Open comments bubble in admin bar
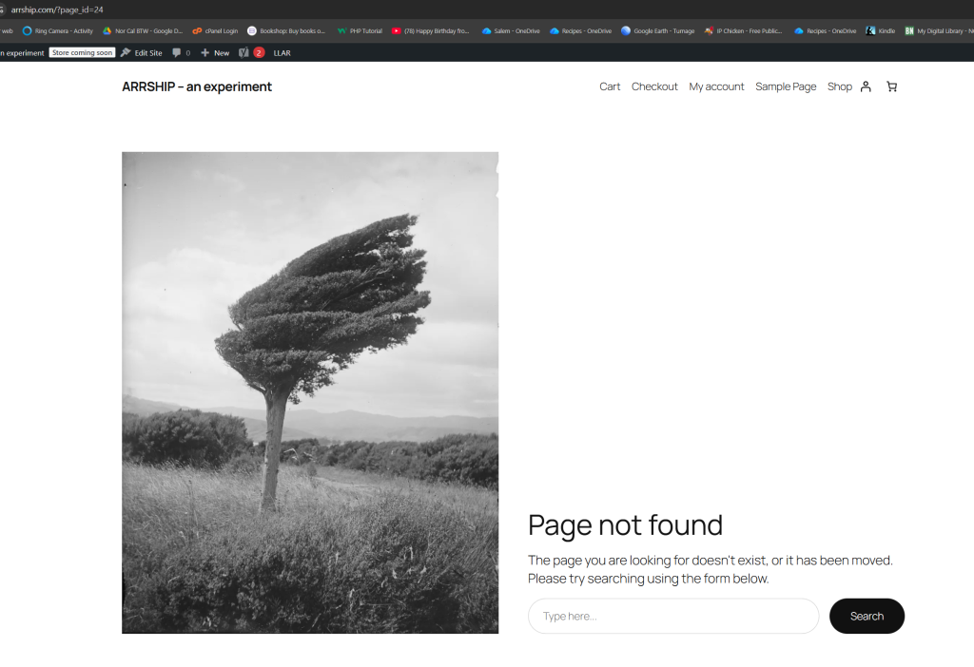974x667 pixels. tap(181, 53)
